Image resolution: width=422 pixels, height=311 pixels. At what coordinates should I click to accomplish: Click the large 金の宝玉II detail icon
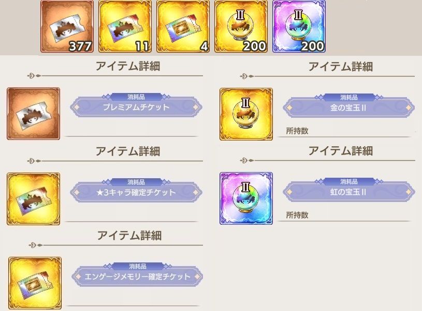coord(246,114)
